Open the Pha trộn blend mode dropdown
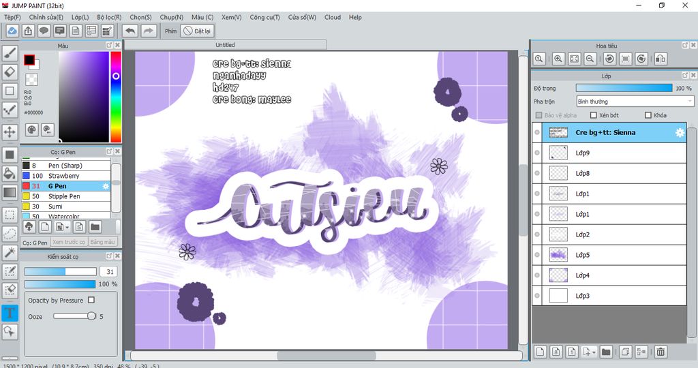The height and width of the screenshot is (368, 698). pos(635,102)
